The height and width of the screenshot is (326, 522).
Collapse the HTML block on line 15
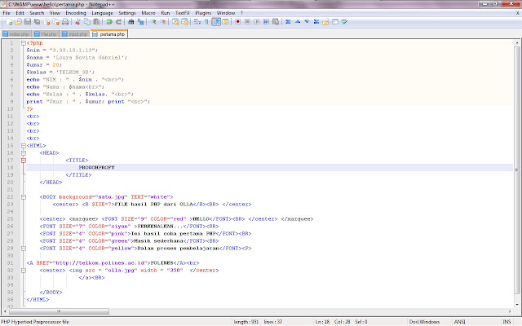pos(24,146)
